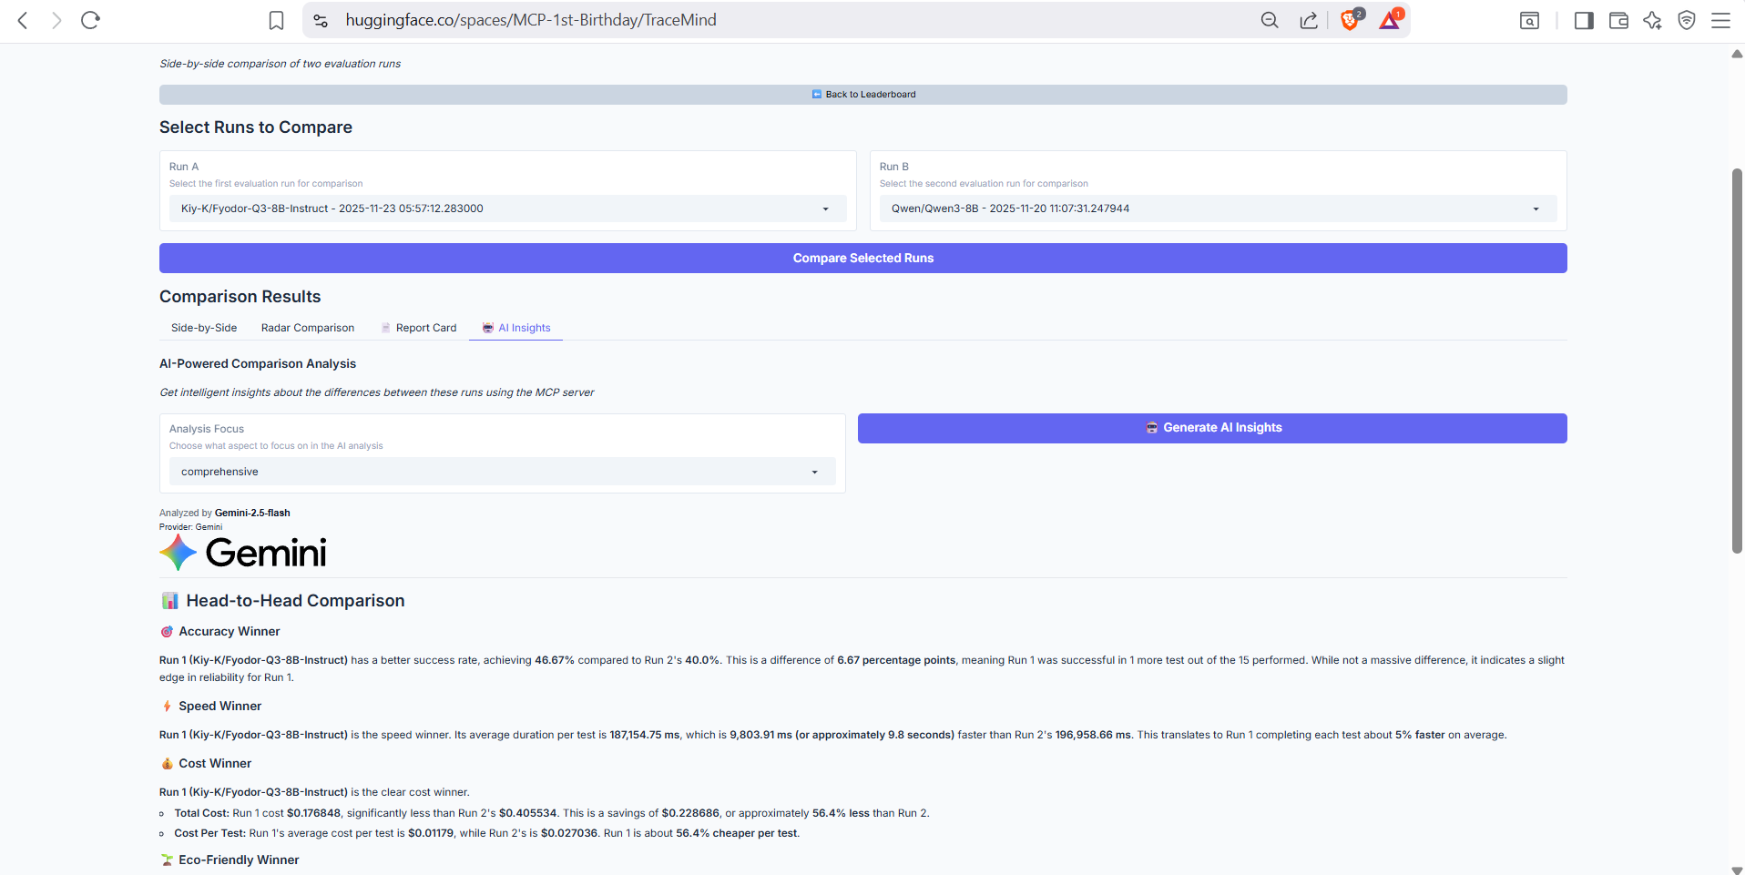This screenshot has width=1745, height=875.
Task: Click the Speed Winner lightning icon
Action: [x=167, y=707]
